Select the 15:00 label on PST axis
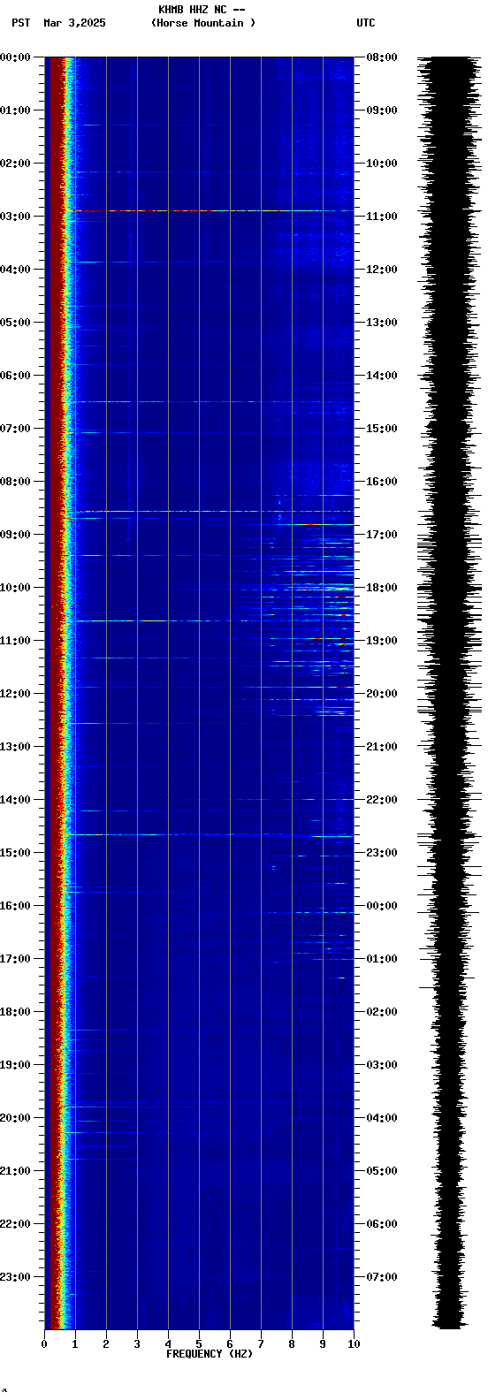This screenshot has height=1400, width=488. (x=16, y=853)
